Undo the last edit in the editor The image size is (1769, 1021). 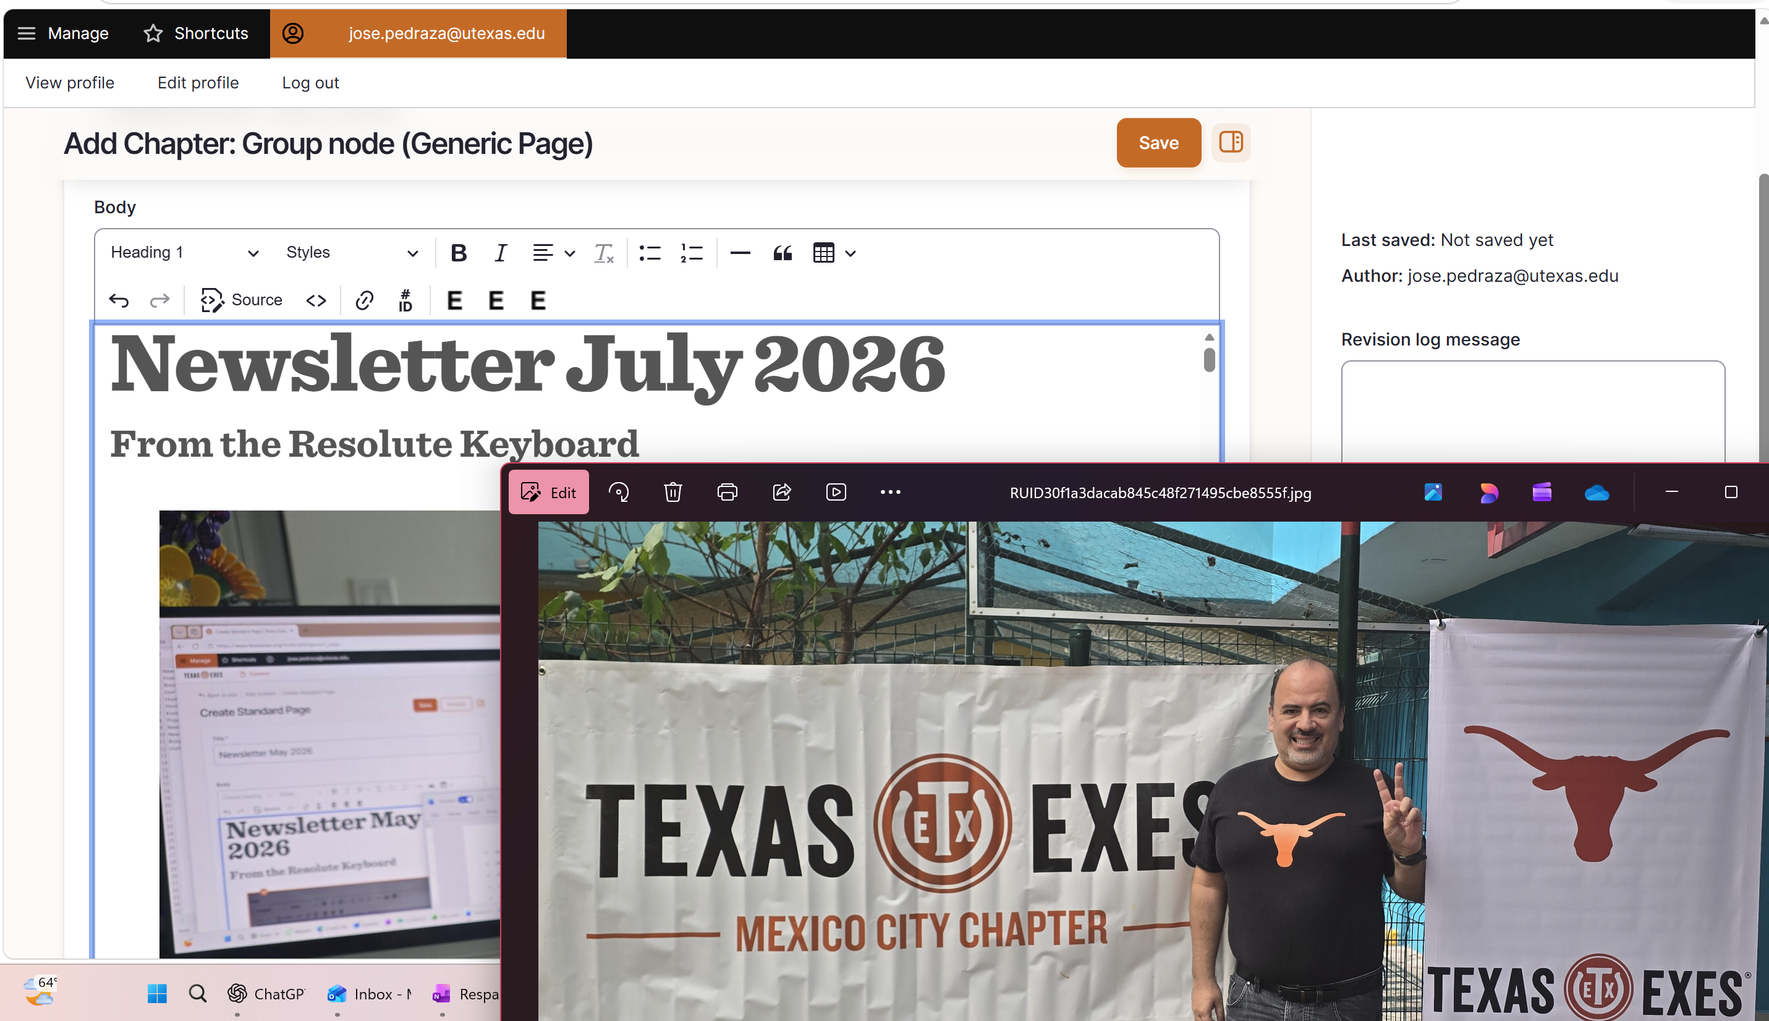[x=119, y=300]
